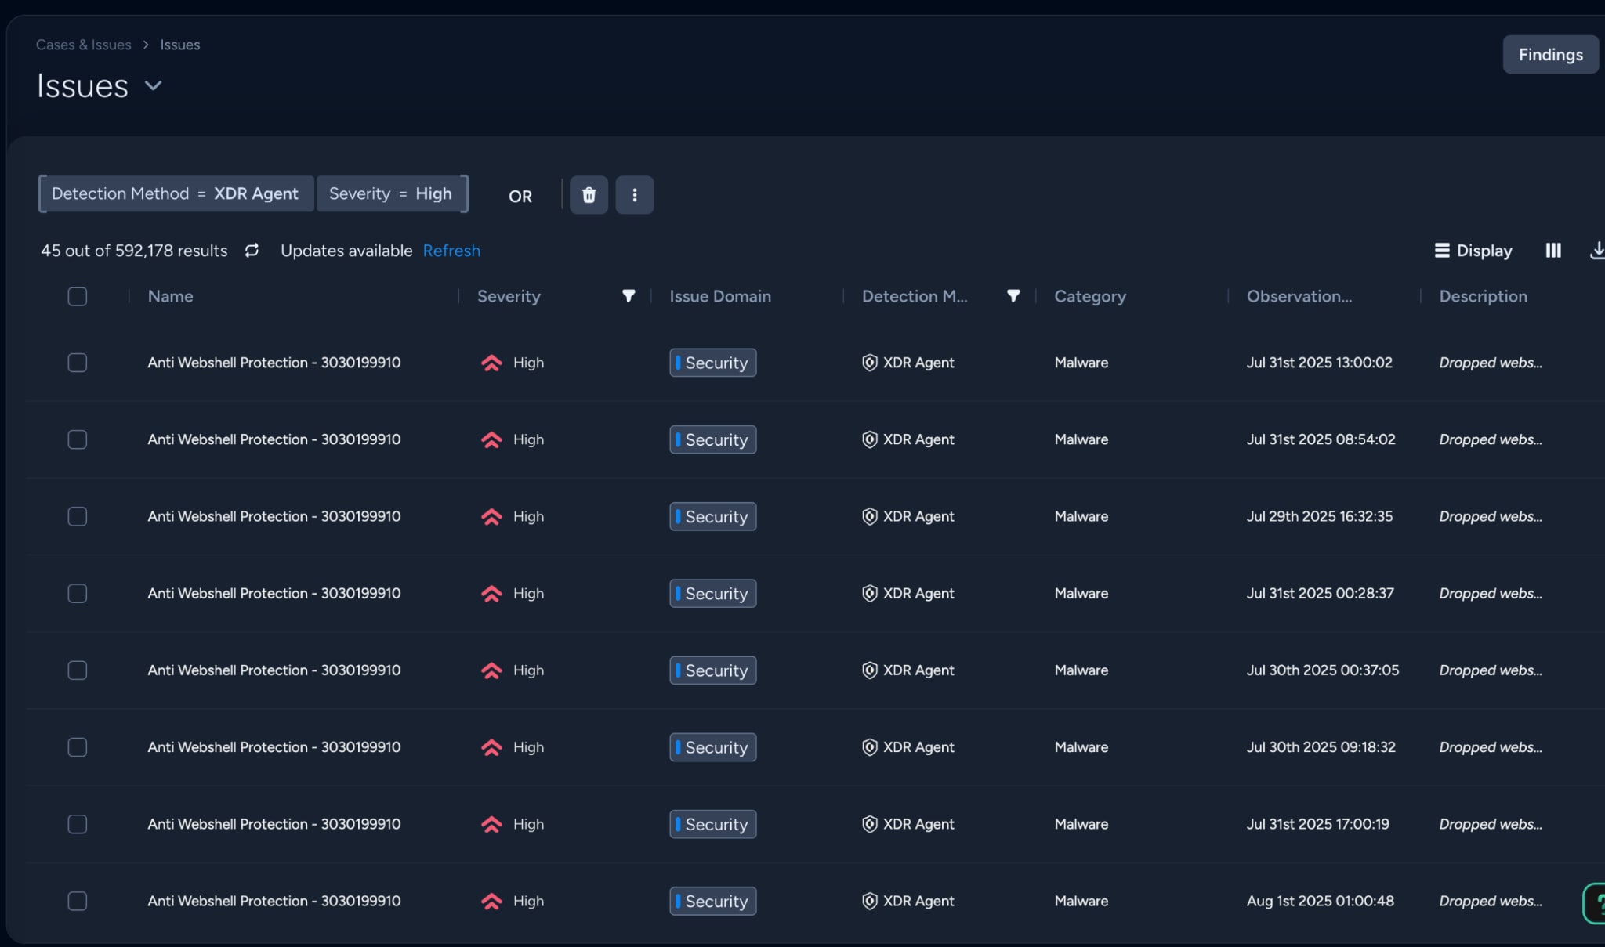Viewport: 1605px width, 947px height.
Task: Check the row observed Jul 29th 16:32:35
Action: pos(77,516)
